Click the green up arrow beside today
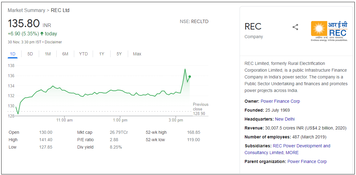Image resolution: width=356 pixels, height=175 pixels. coord(42,34)
